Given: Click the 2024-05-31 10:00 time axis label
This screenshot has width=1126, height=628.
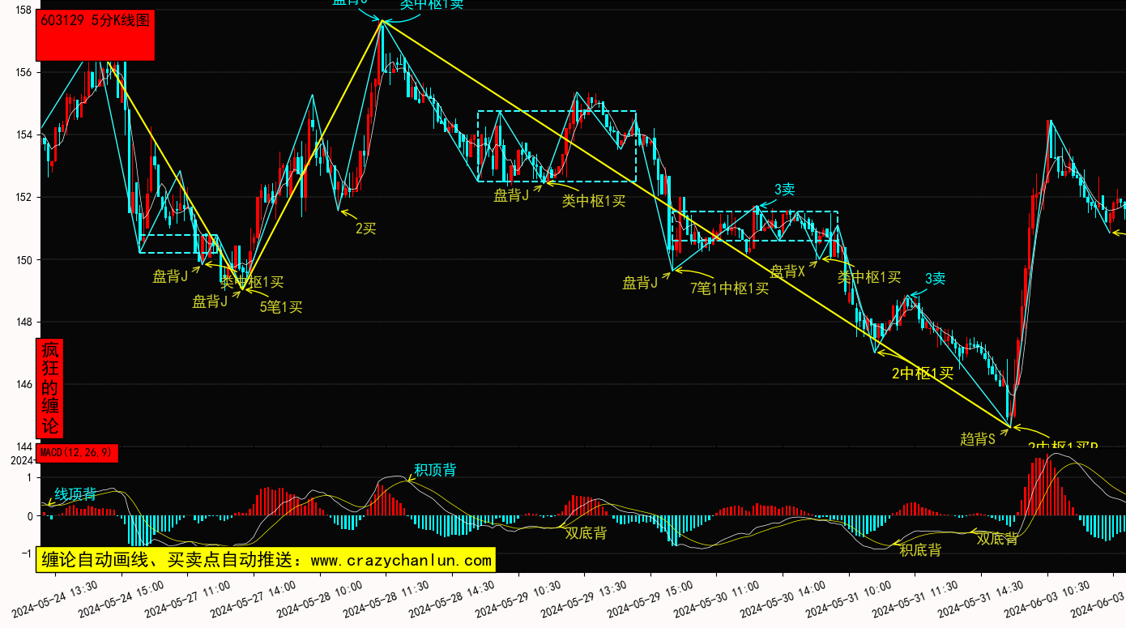Looking at the screenshot, I should (849, 600).
